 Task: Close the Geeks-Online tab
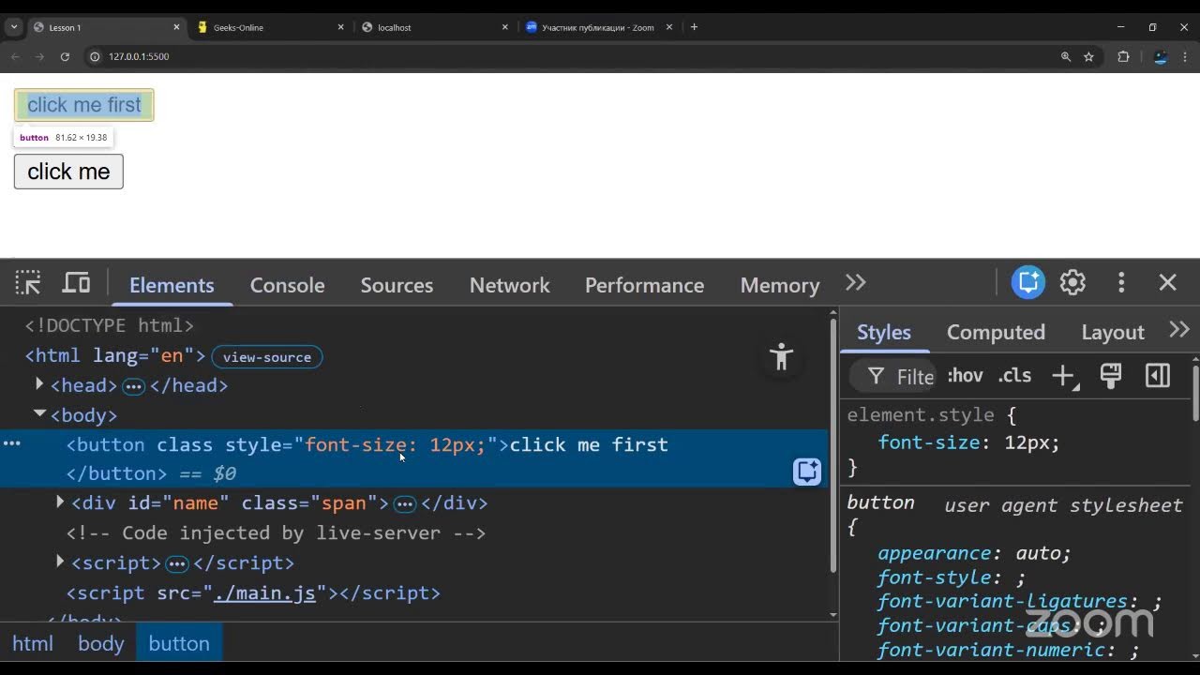click(x=340, y=27)
